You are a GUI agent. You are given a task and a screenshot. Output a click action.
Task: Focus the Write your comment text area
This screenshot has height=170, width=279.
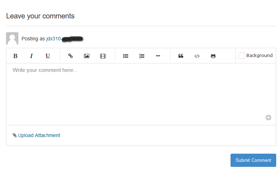point(141,94)
